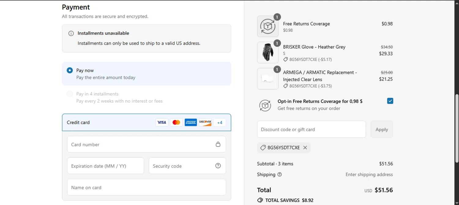459x205 pixels.
Task: Uncheck the Free Returns Coverage checkbox
Action: coord(390,101)
